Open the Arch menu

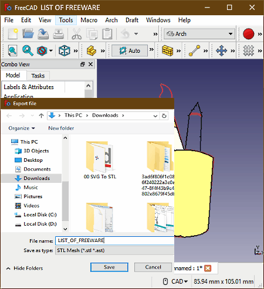click(x=111, y=20)
